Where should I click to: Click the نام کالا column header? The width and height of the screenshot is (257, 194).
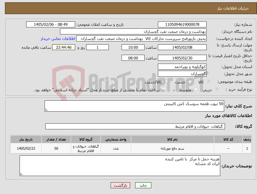(x=172, y=140)
